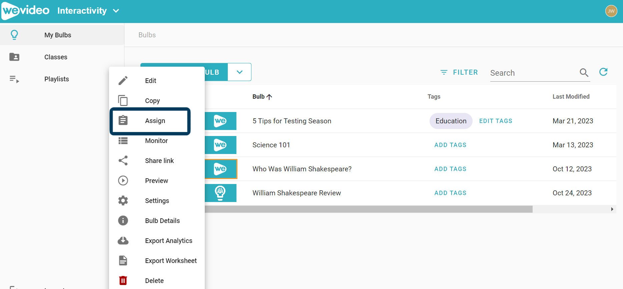Image resolution: width=623 pixels, height=289 pixels.
Task: Click the magnifying glass search icon
Action: 584,72
